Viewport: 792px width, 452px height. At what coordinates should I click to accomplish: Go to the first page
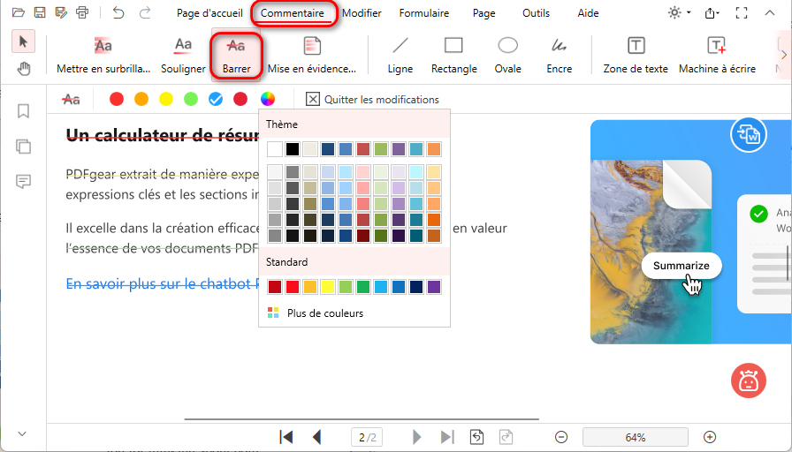286,437
